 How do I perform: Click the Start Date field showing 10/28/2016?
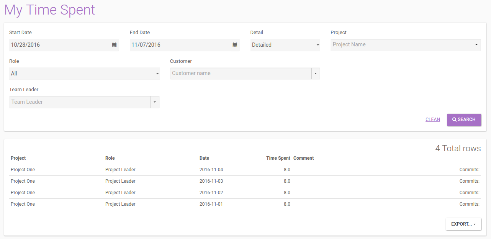(64, 45)
